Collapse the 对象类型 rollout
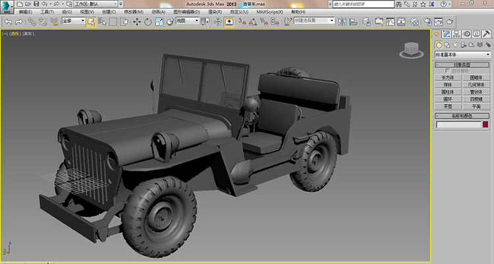Image resolution: width=494 pixels, height=264 pixels. coord(462,65)
